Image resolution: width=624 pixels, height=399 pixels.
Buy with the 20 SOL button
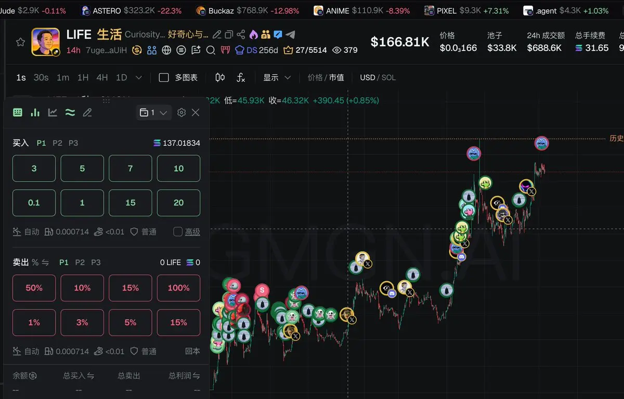pyautogui.click(x=178, y=203)
